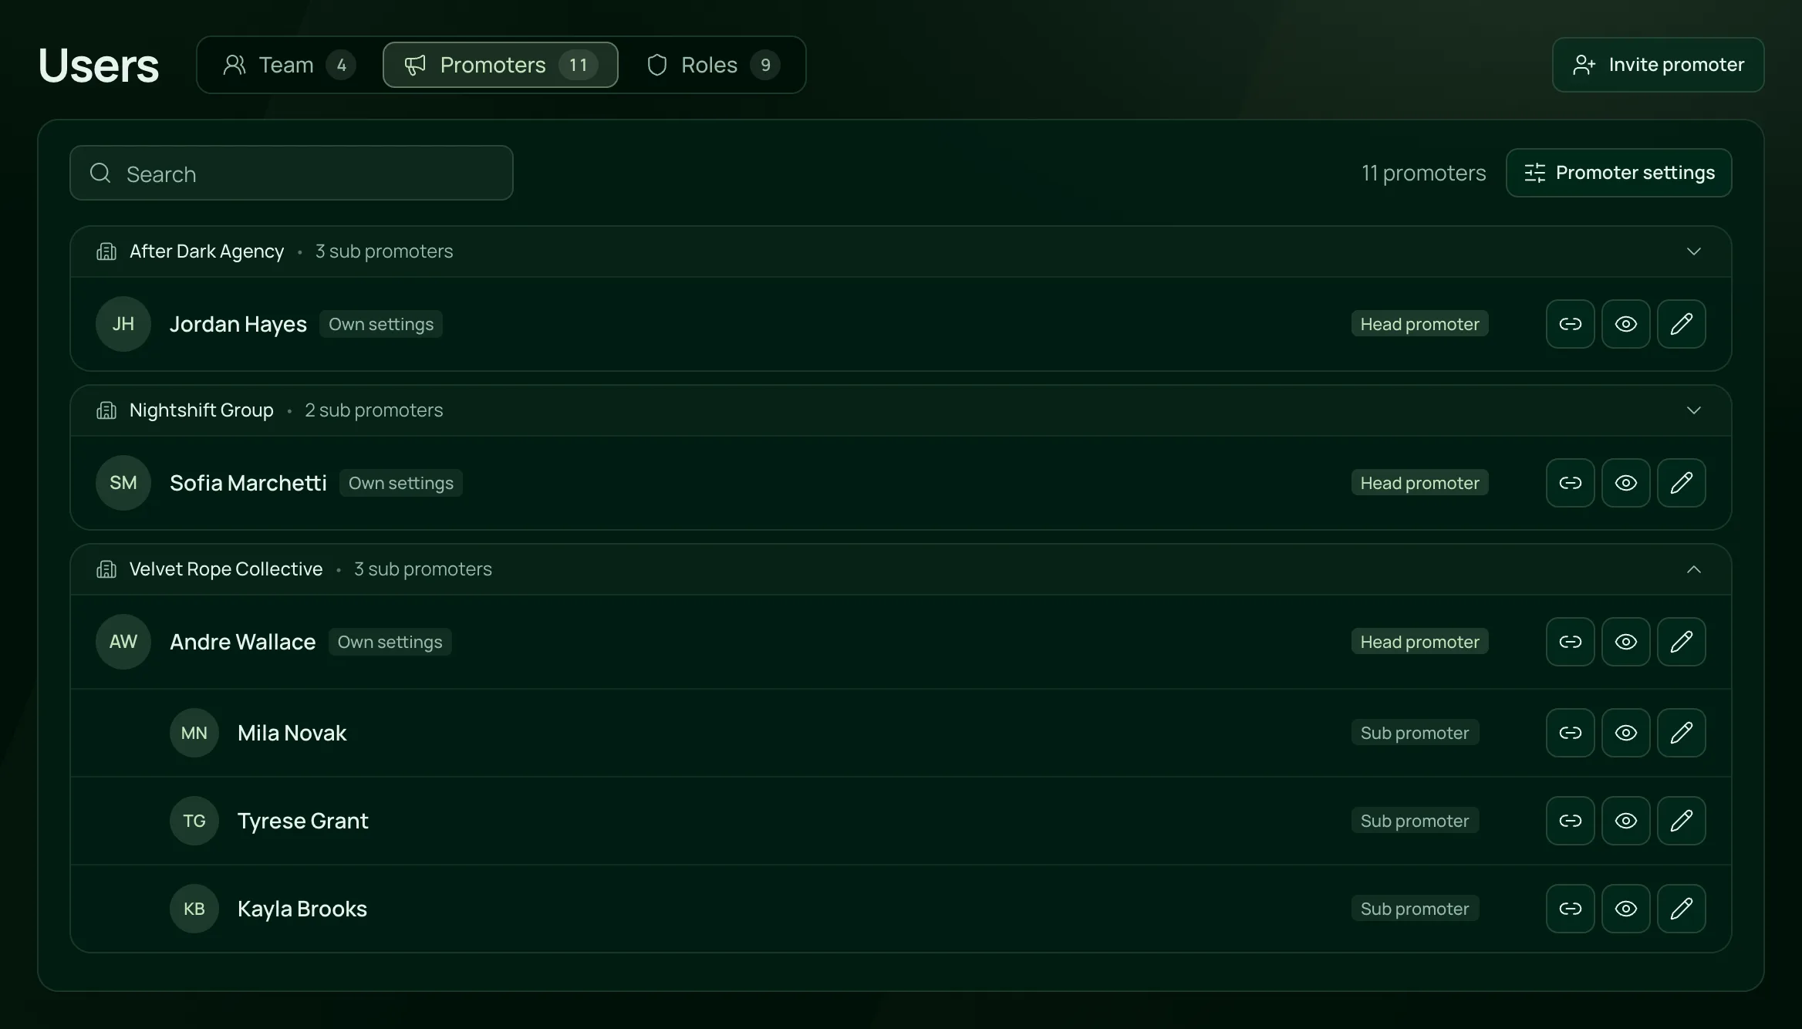Copy link for Mila Novak
Screen dimensions: 1802x1029
click(1570, 733)
